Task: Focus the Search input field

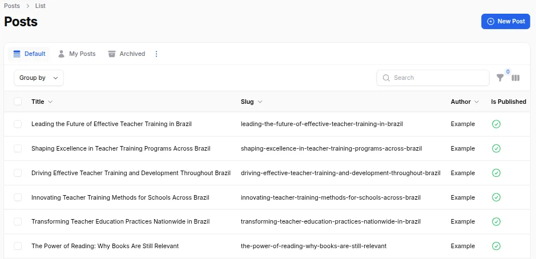Action: coord(433,78)
